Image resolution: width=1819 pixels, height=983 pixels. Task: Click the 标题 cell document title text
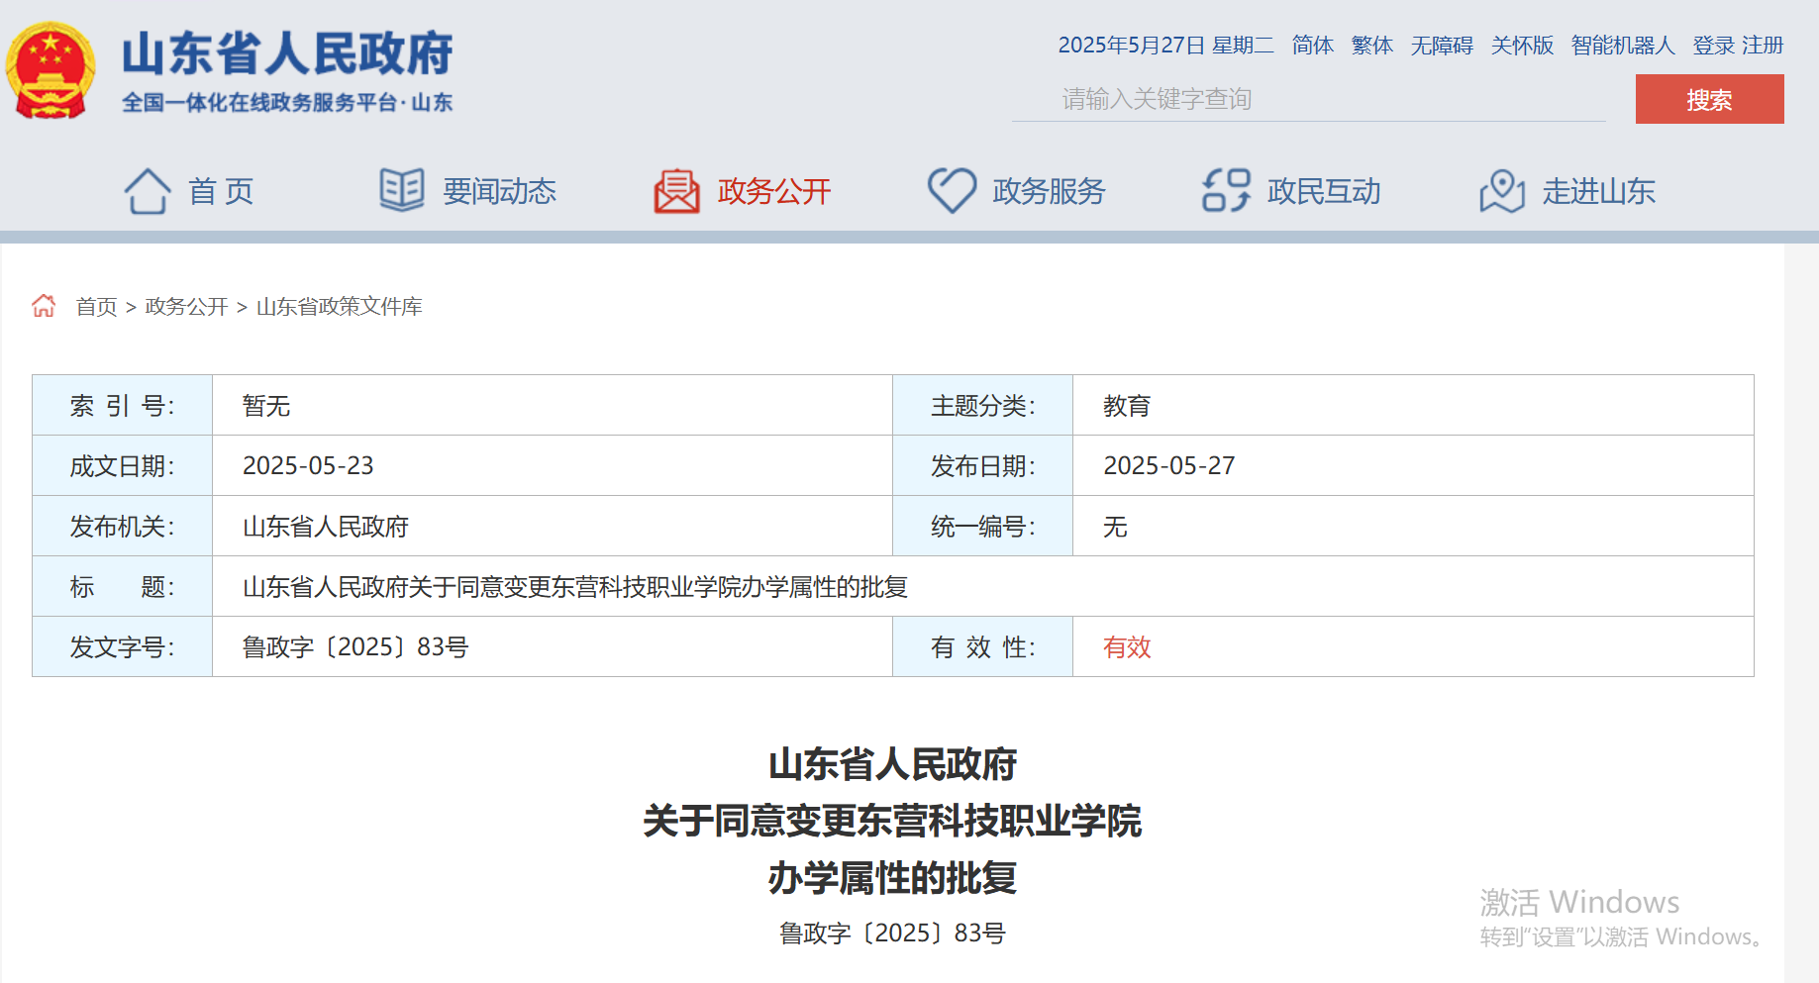click(x=575, y=587)
